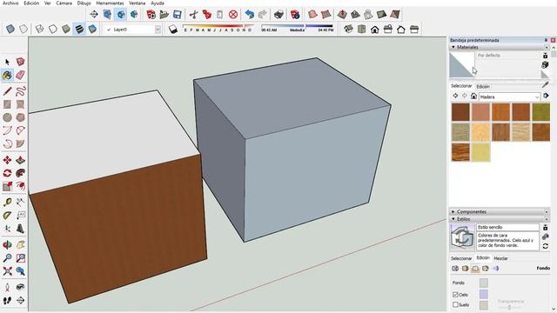Select the solid black house view icon
The height and width of the screenshot is (313, 557).
[375, 30]
